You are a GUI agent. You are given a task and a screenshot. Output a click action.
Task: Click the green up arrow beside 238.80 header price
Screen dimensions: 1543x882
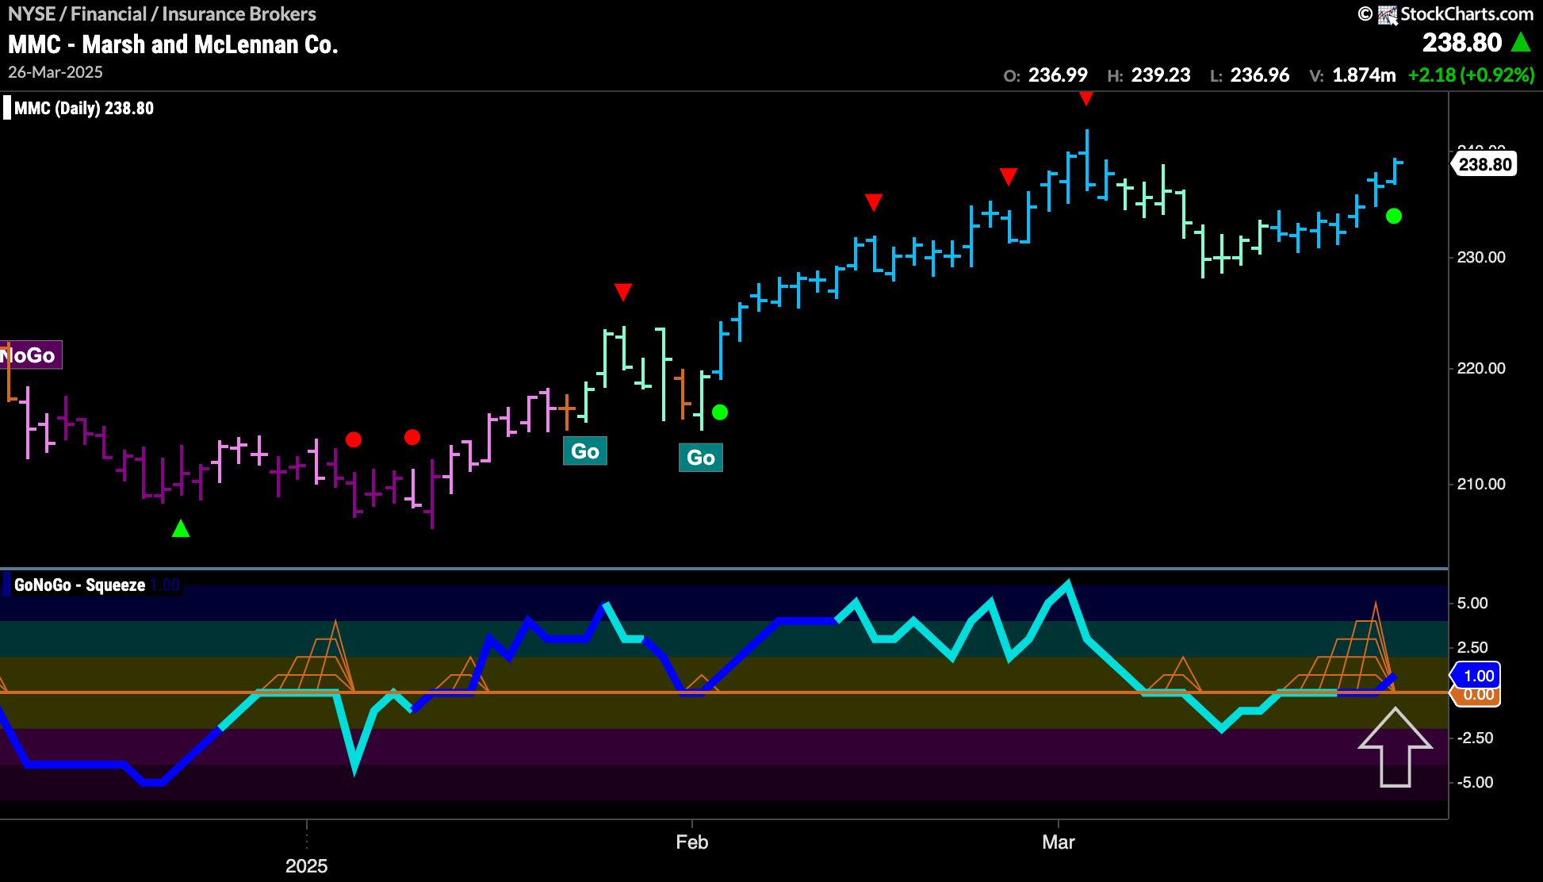[x=1521, y=42]
